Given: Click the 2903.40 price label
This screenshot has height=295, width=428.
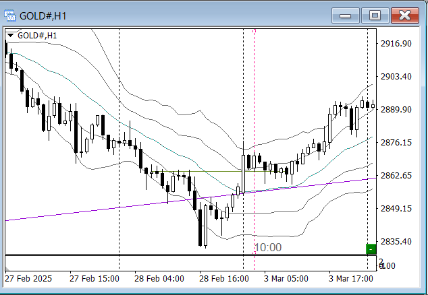Looking at the screenshot, I should coord(396,77).
